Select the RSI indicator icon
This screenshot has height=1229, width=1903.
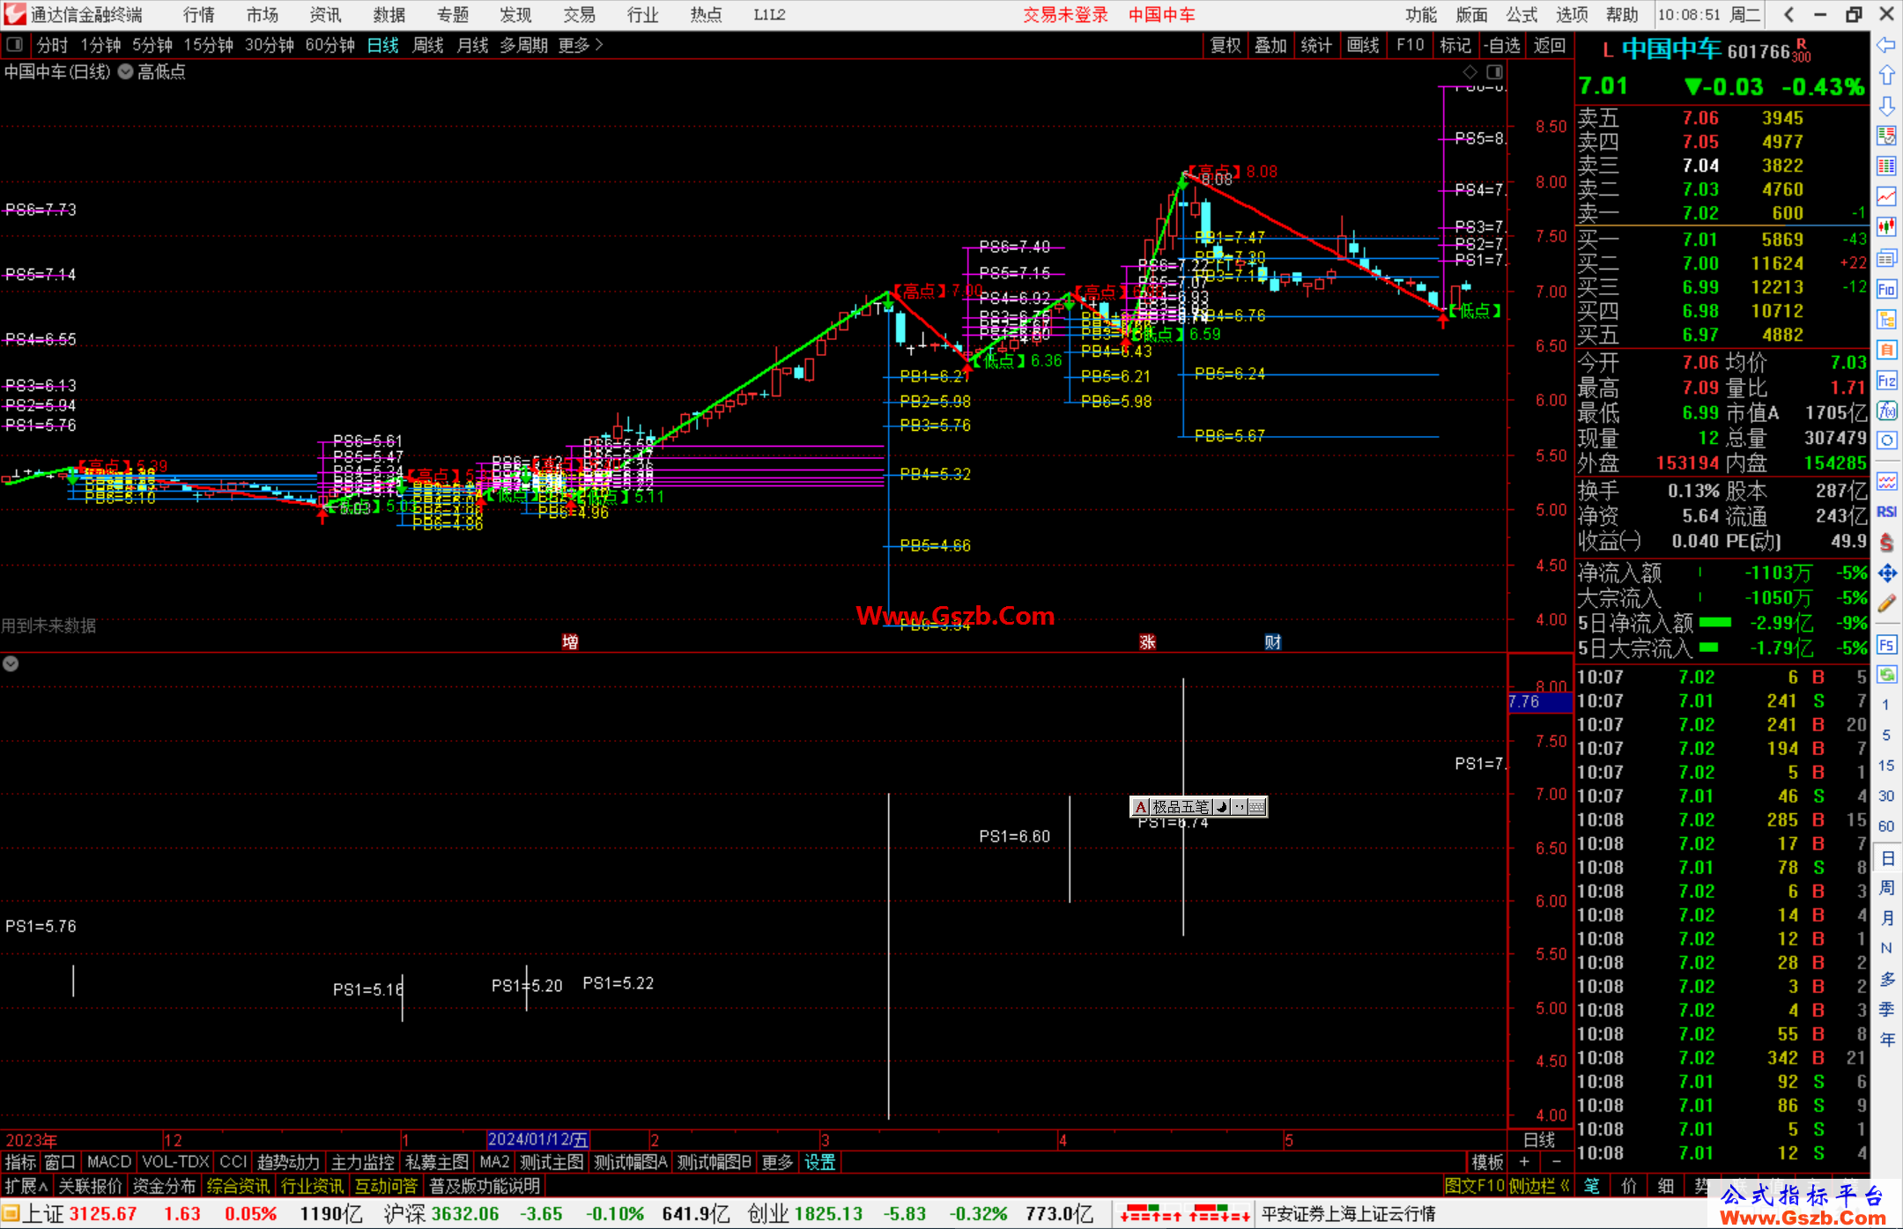(1886, 512)
